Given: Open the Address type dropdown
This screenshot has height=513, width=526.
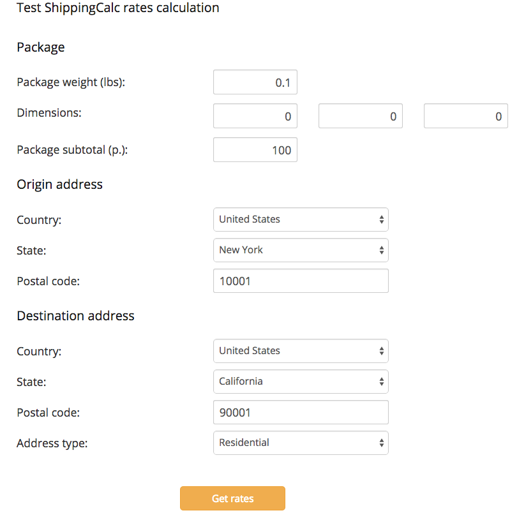Looking at the screenshot, I should [x=300, y=443].
